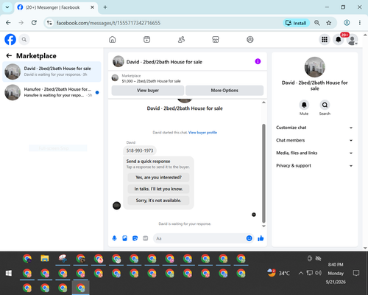This screenshot has height=295, width=368.
Task: Open the Facebook menu grid icon
Action: click(325, 39)
